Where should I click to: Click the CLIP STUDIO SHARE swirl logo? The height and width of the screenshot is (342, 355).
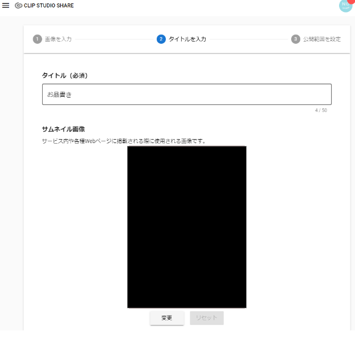[x=18, y=6]
